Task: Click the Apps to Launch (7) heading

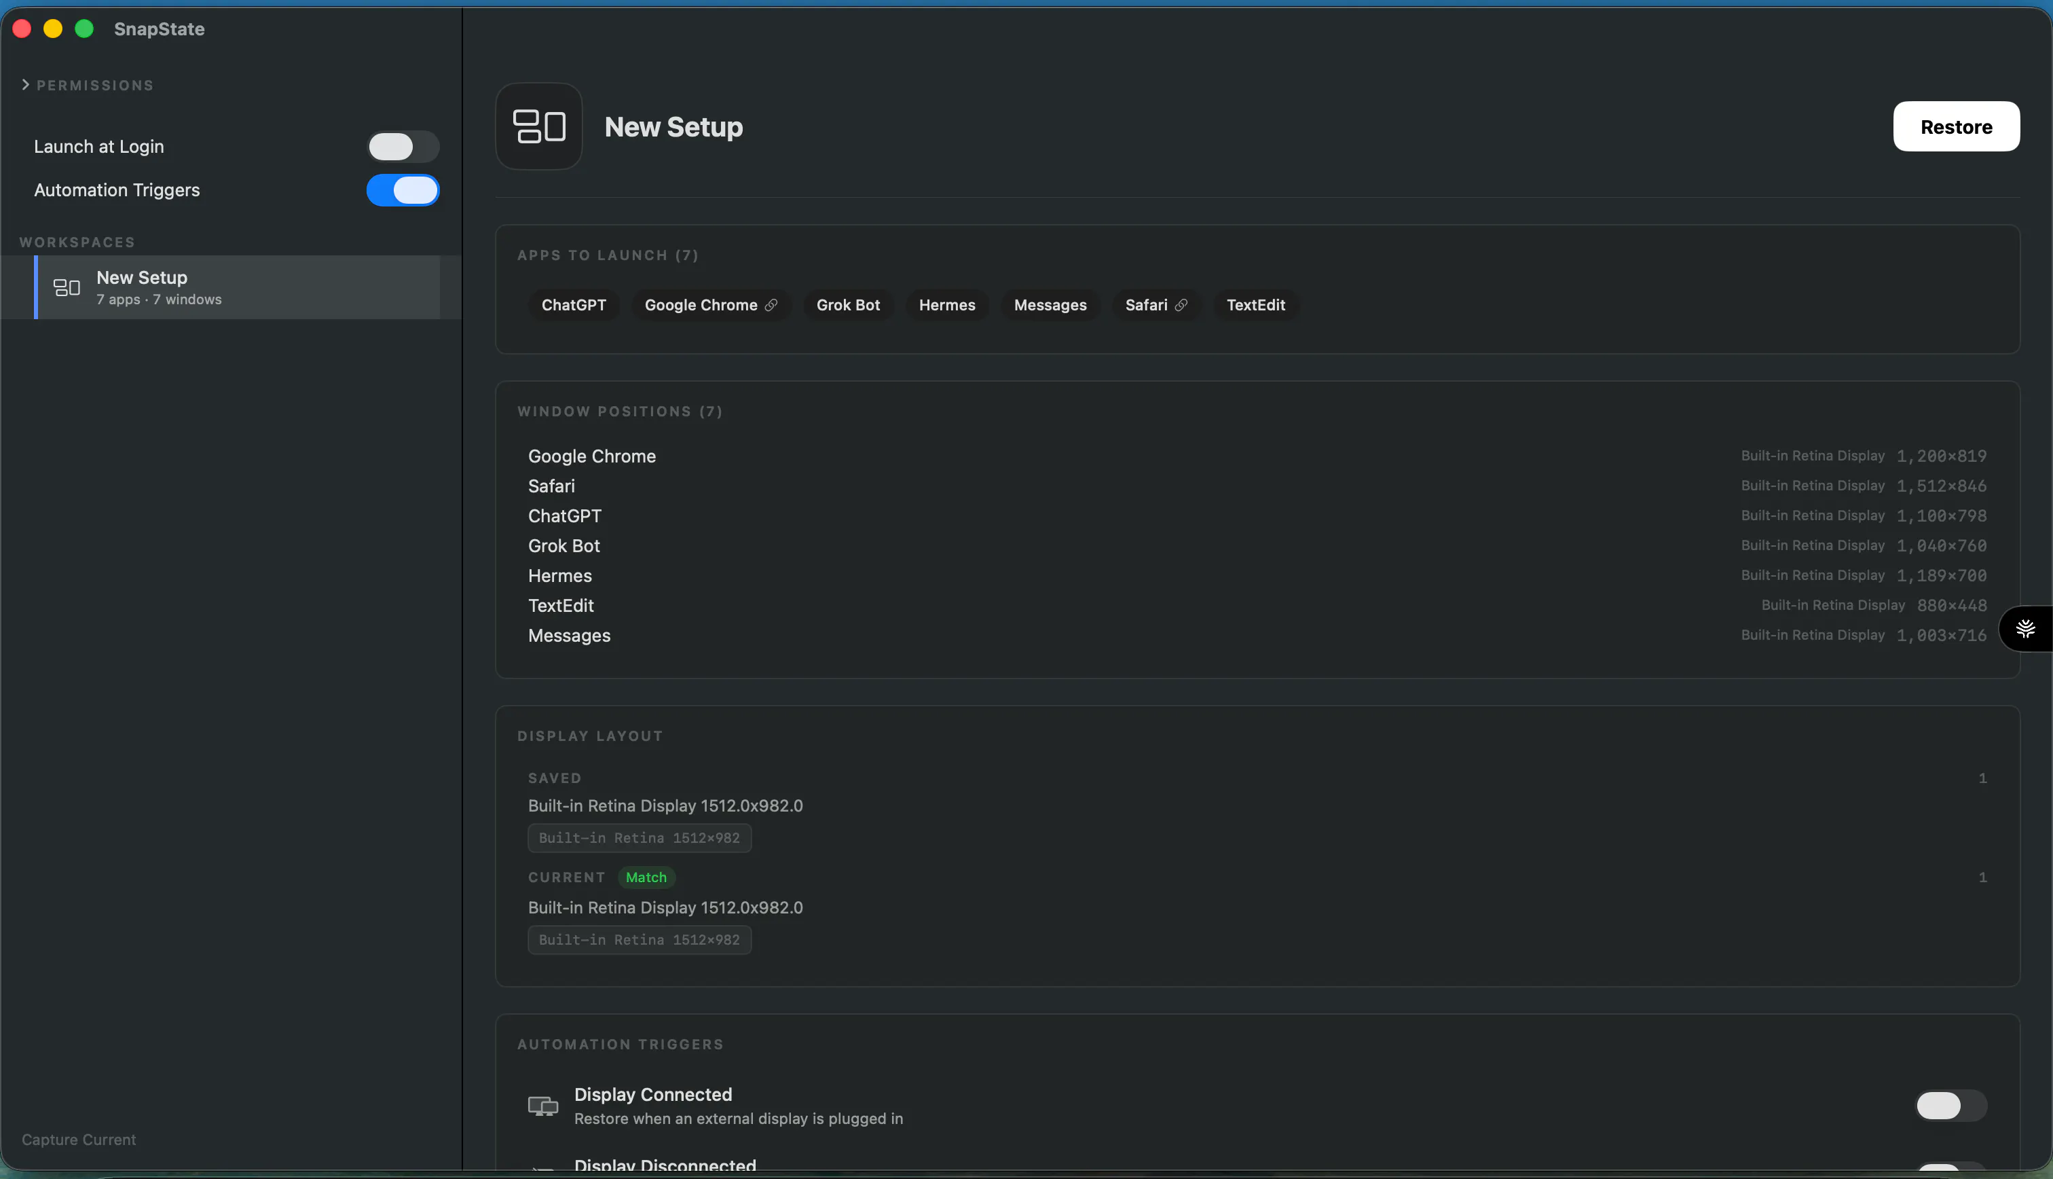Action: click(608, 255)
